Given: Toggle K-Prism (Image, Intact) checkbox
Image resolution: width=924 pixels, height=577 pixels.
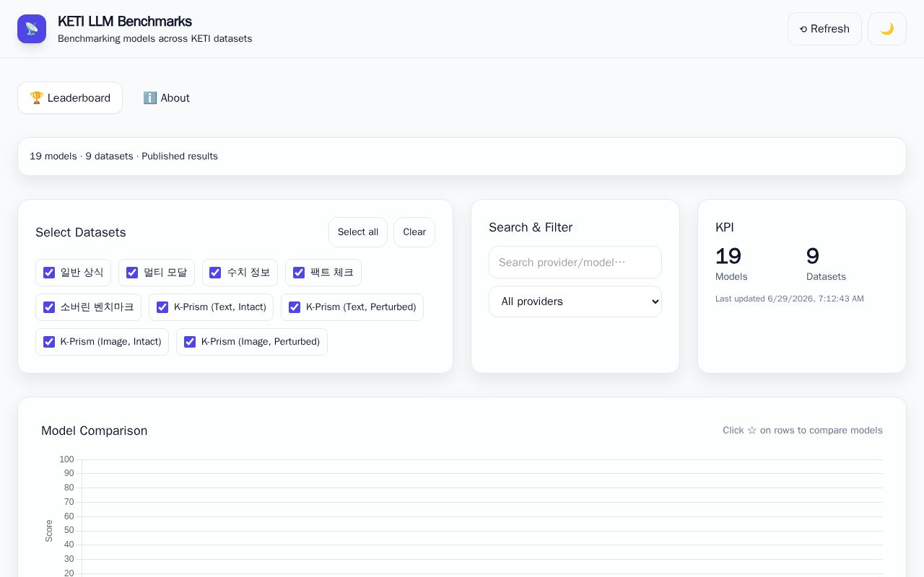Looking at the screenshot, I should point(49,342).
